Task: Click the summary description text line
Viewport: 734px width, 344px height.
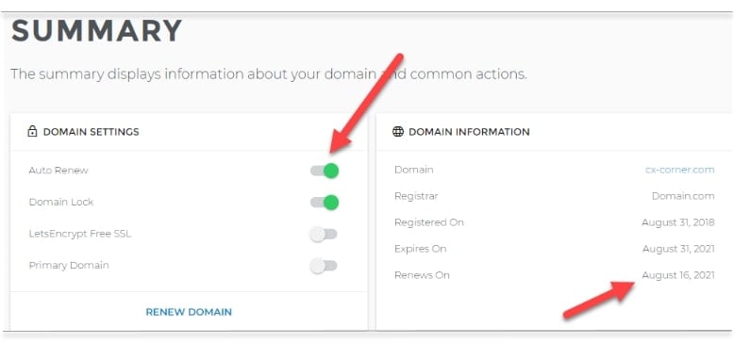Action: tap(269, 74)
